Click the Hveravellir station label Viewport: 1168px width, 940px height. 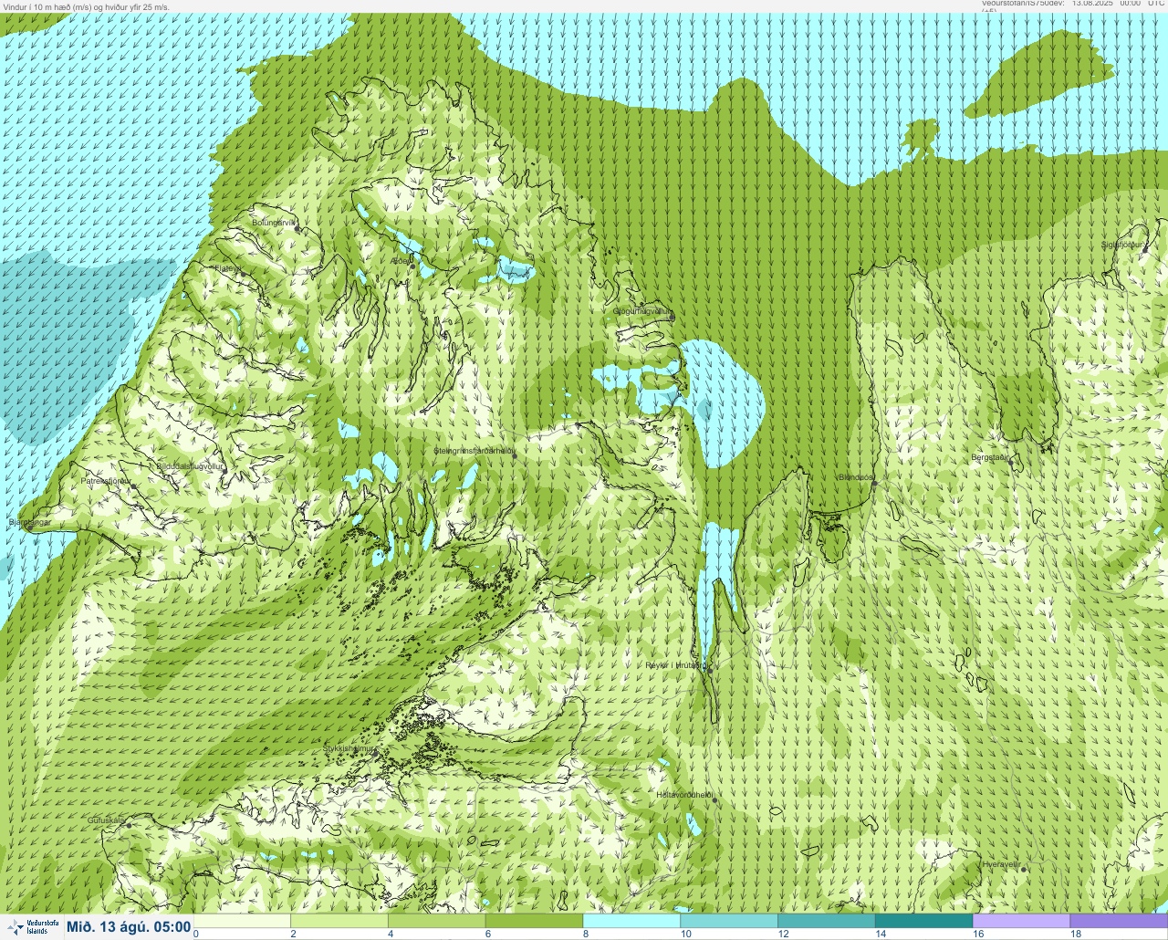1001,863
